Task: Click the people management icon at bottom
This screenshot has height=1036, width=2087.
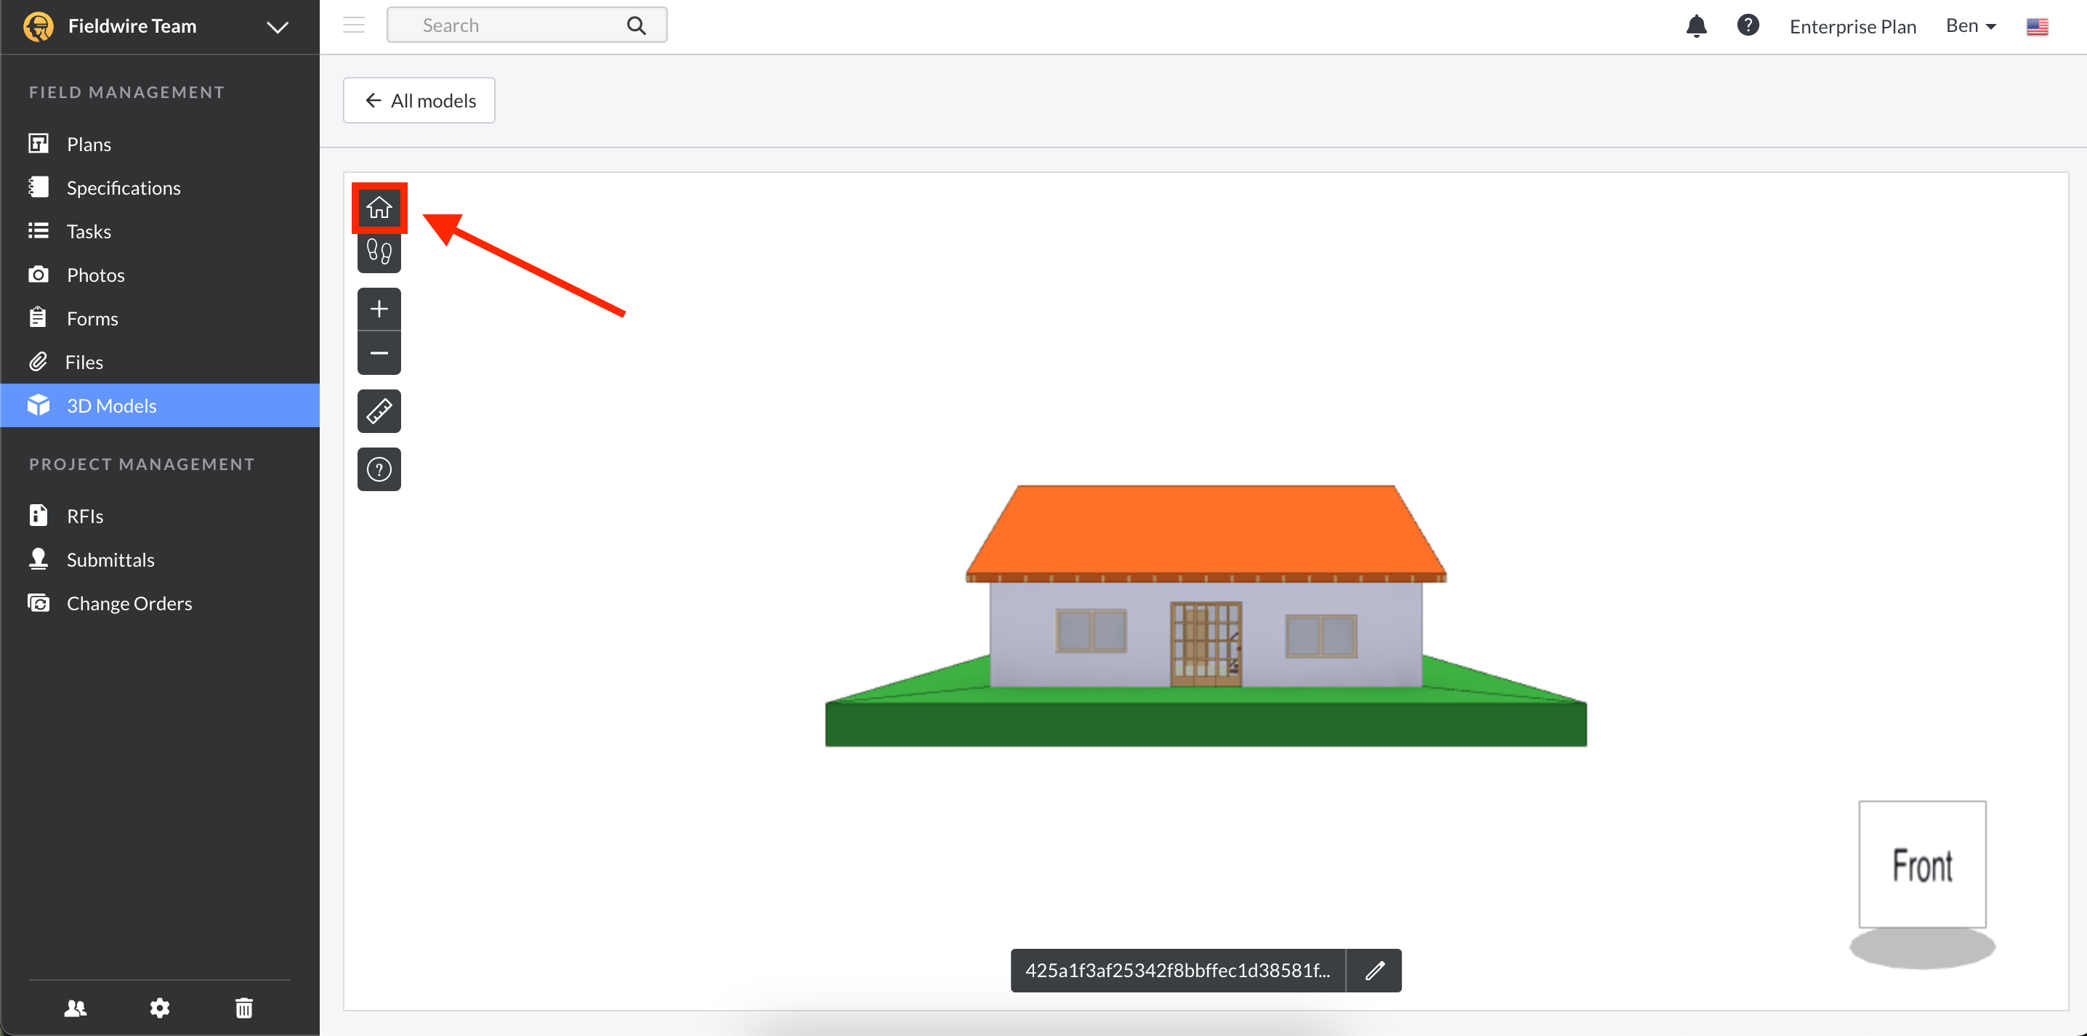Action: (x=75, y=1008)
